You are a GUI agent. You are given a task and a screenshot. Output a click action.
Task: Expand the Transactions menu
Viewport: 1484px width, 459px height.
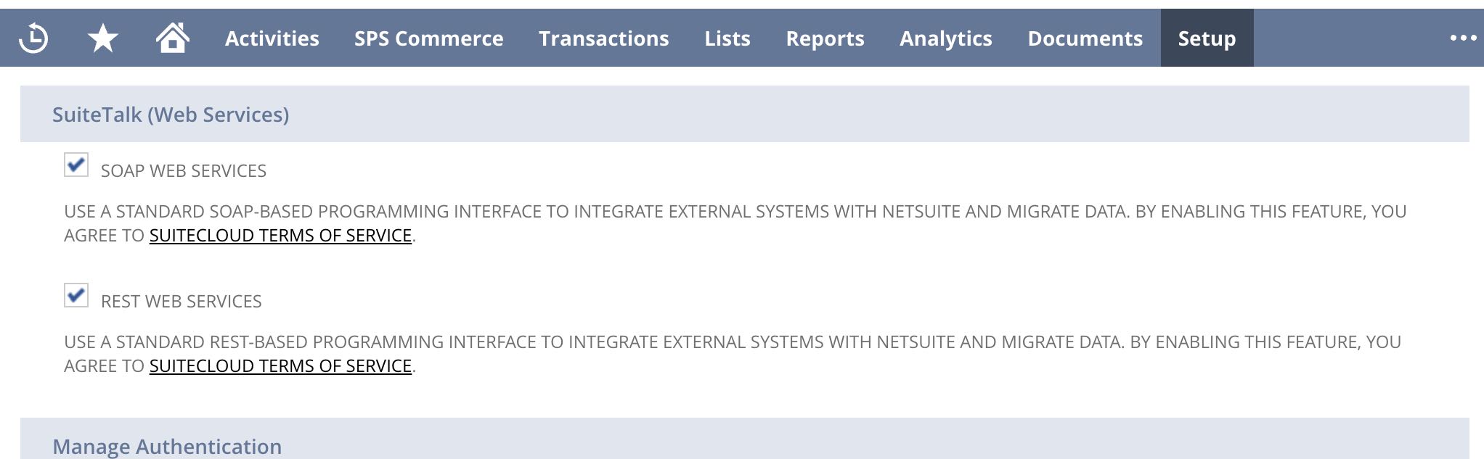pyautogui.click(x=603, y=38)
